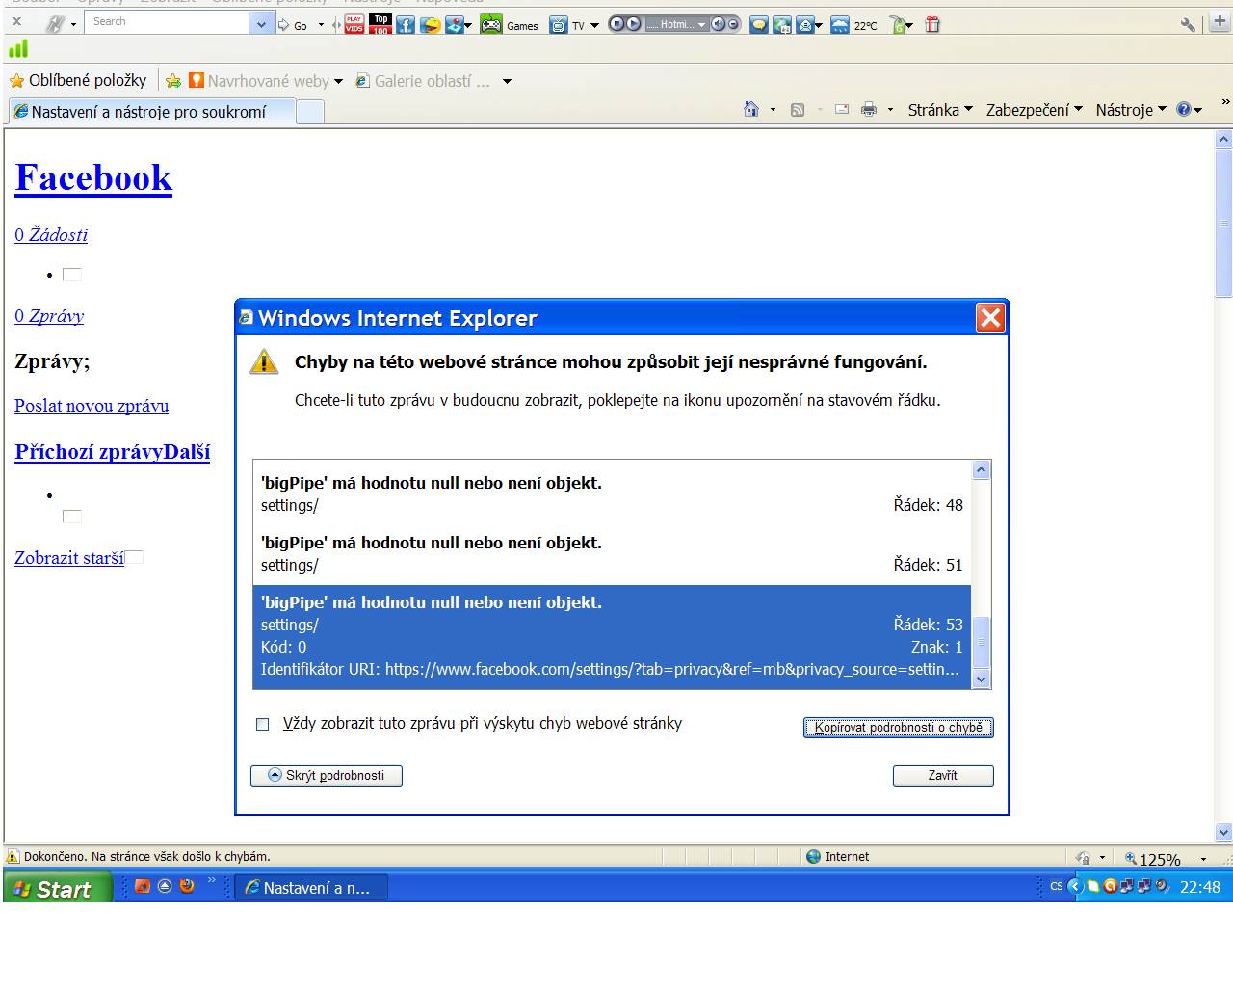
Task: Click the radio volume speaker icon
Action: [x=718, y=24]
